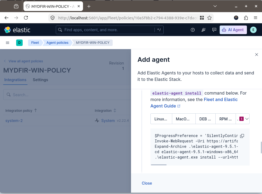Click the MYDFIR-WIN-POLICY breadcrumb
The width and height of the screenshot is (262, 194).
[93, 43]
